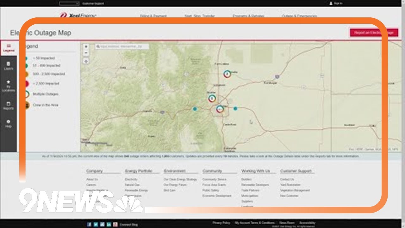Open the Natural Gas footer link
The image size is (405, 228).
point(132,185)
